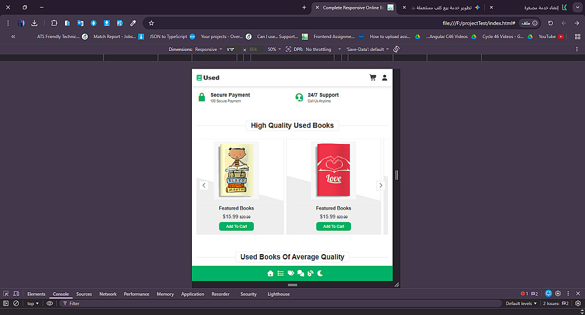Click the rotate device icon in device toolbar
Viewport: 585px width, 315px height.
coord(396,49)
